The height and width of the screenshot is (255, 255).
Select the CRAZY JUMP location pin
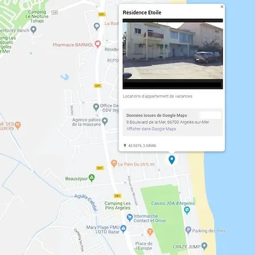click(x=204, y=246)
